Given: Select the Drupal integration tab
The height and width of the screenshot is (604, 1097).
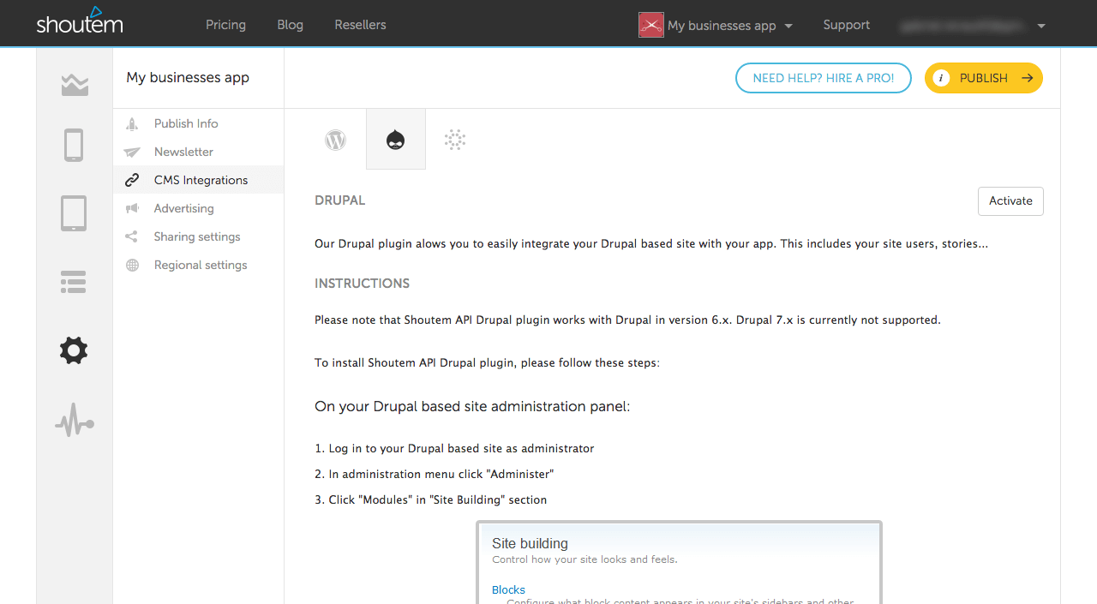Looking at the screenshot, I should [x=395, y=140].
